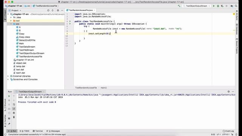This screenshot has height=136, width=242.
Task: Expand the .idea folder
Action: pyautogui.click(x=11, y=17)
